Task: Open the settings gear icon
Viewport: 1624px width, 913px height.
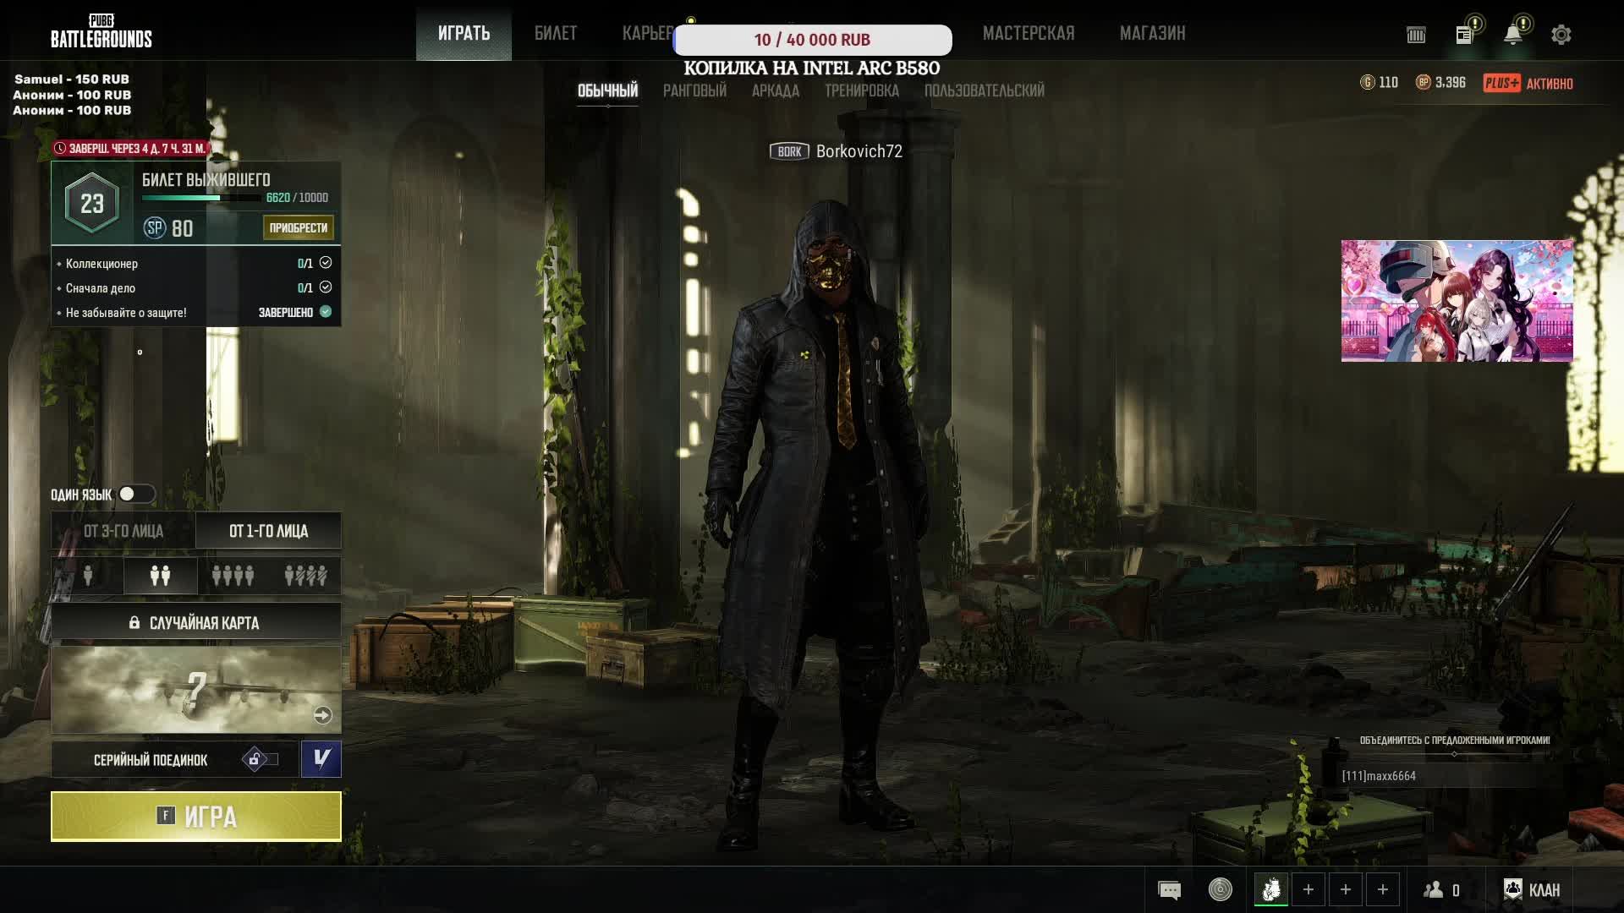Action: [x=1561, y=35]
